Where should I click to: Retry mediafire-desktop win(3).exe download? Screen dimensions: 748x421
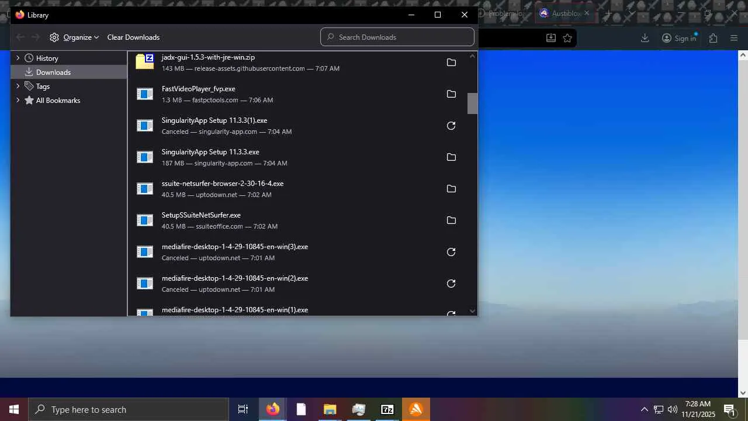click(x=451, y=252)
